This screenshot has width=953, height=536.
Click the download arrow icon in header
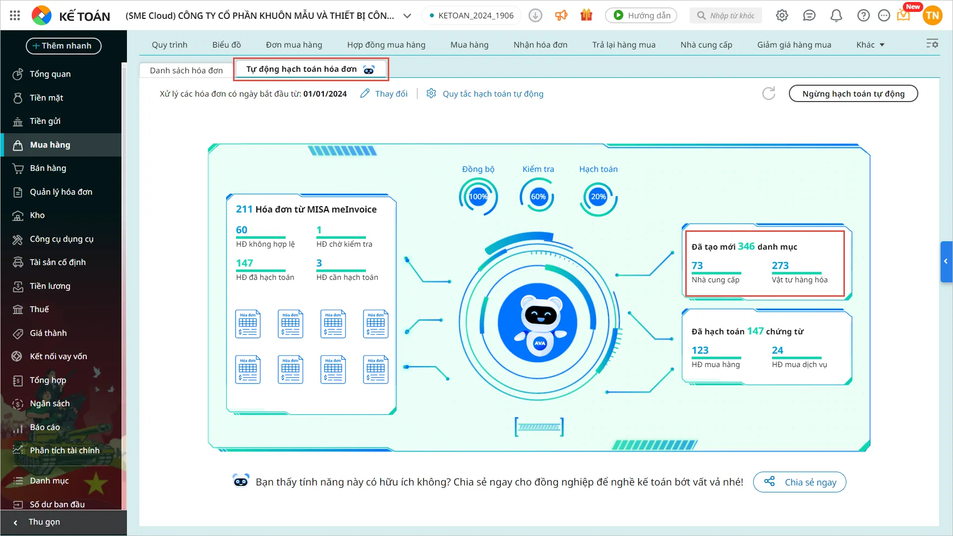535,15
